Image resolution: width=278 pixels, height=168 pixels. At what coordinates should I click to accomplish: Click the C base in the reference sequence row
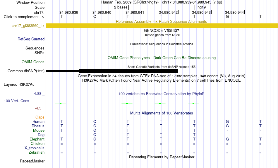(x=95, y=16)
